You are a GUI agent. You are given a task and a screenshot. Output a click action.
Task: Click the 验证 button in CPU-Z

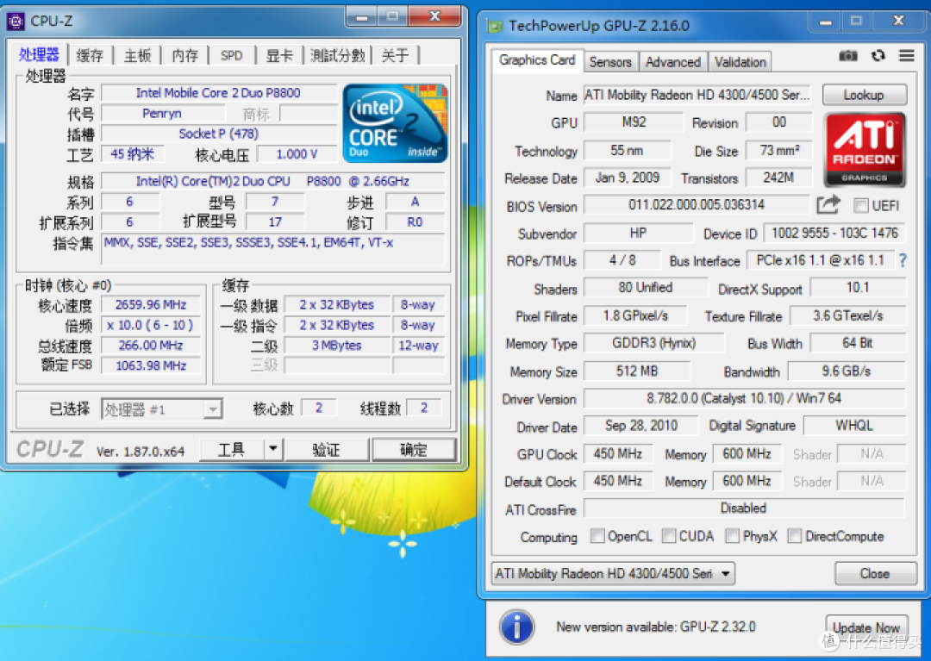tap(327, 449)
